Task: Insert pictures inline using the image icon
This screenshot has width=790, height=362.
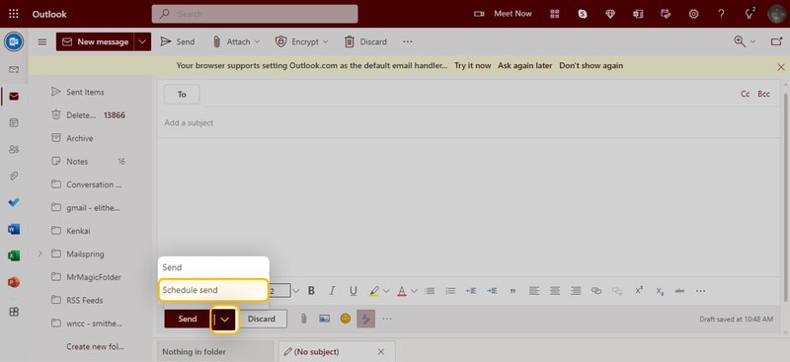Action: coord(325,319)
